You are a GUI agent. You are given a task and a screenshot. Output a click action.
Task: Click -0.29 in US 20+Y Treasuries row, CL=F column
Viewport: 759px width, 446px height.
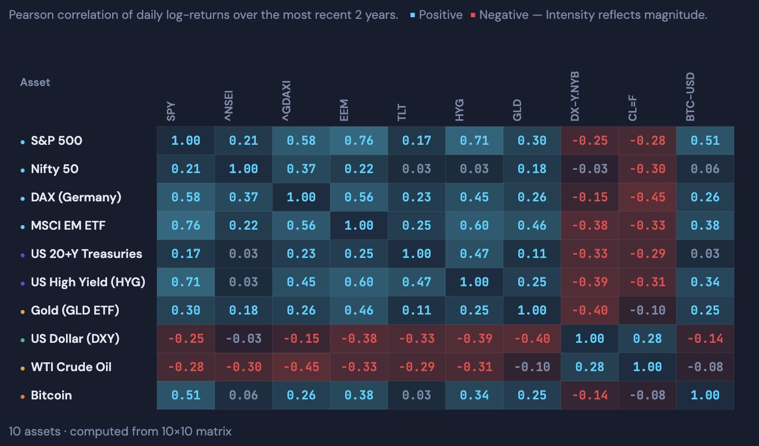647,254
